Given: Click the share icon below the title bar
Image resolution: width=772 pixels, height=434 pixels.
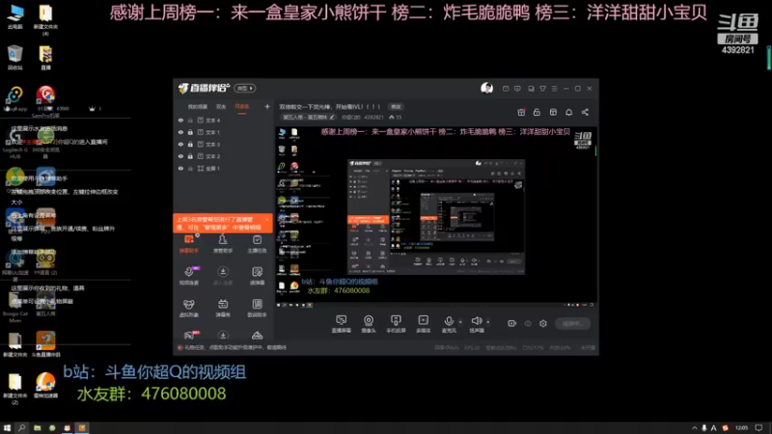Looking at the screenshot, I should click(585, 112).
